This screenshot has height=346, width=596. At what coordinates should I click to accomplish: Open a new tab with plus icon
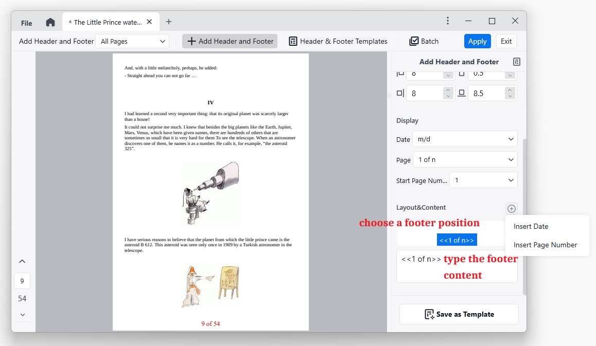tap(169, 22)
